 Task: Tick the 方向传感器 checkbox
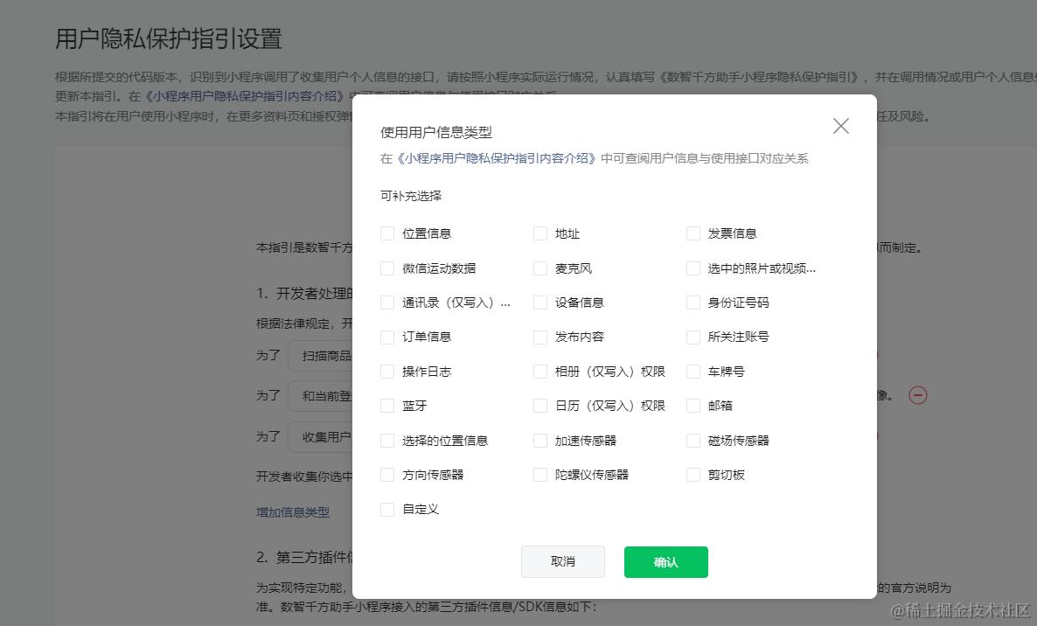pyautogui.click(x=387, y=475)
